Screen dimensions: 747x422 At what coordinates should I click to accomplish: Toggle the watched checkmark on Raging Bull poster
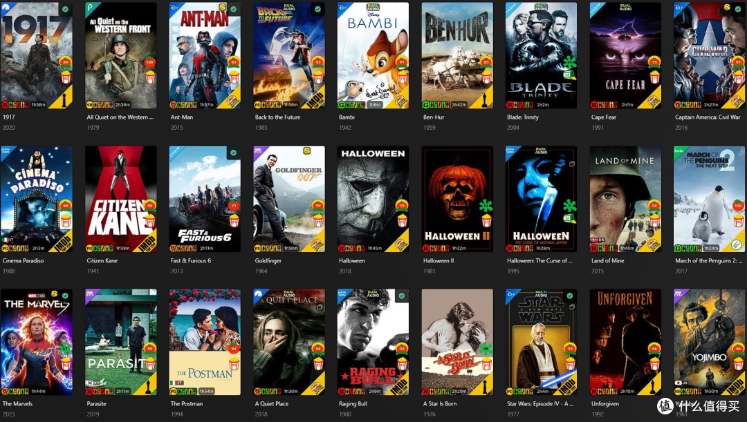(402, 296)
